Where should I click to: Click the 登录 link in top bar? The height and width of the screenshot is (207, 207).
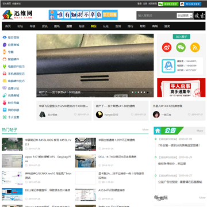[140, 3]
